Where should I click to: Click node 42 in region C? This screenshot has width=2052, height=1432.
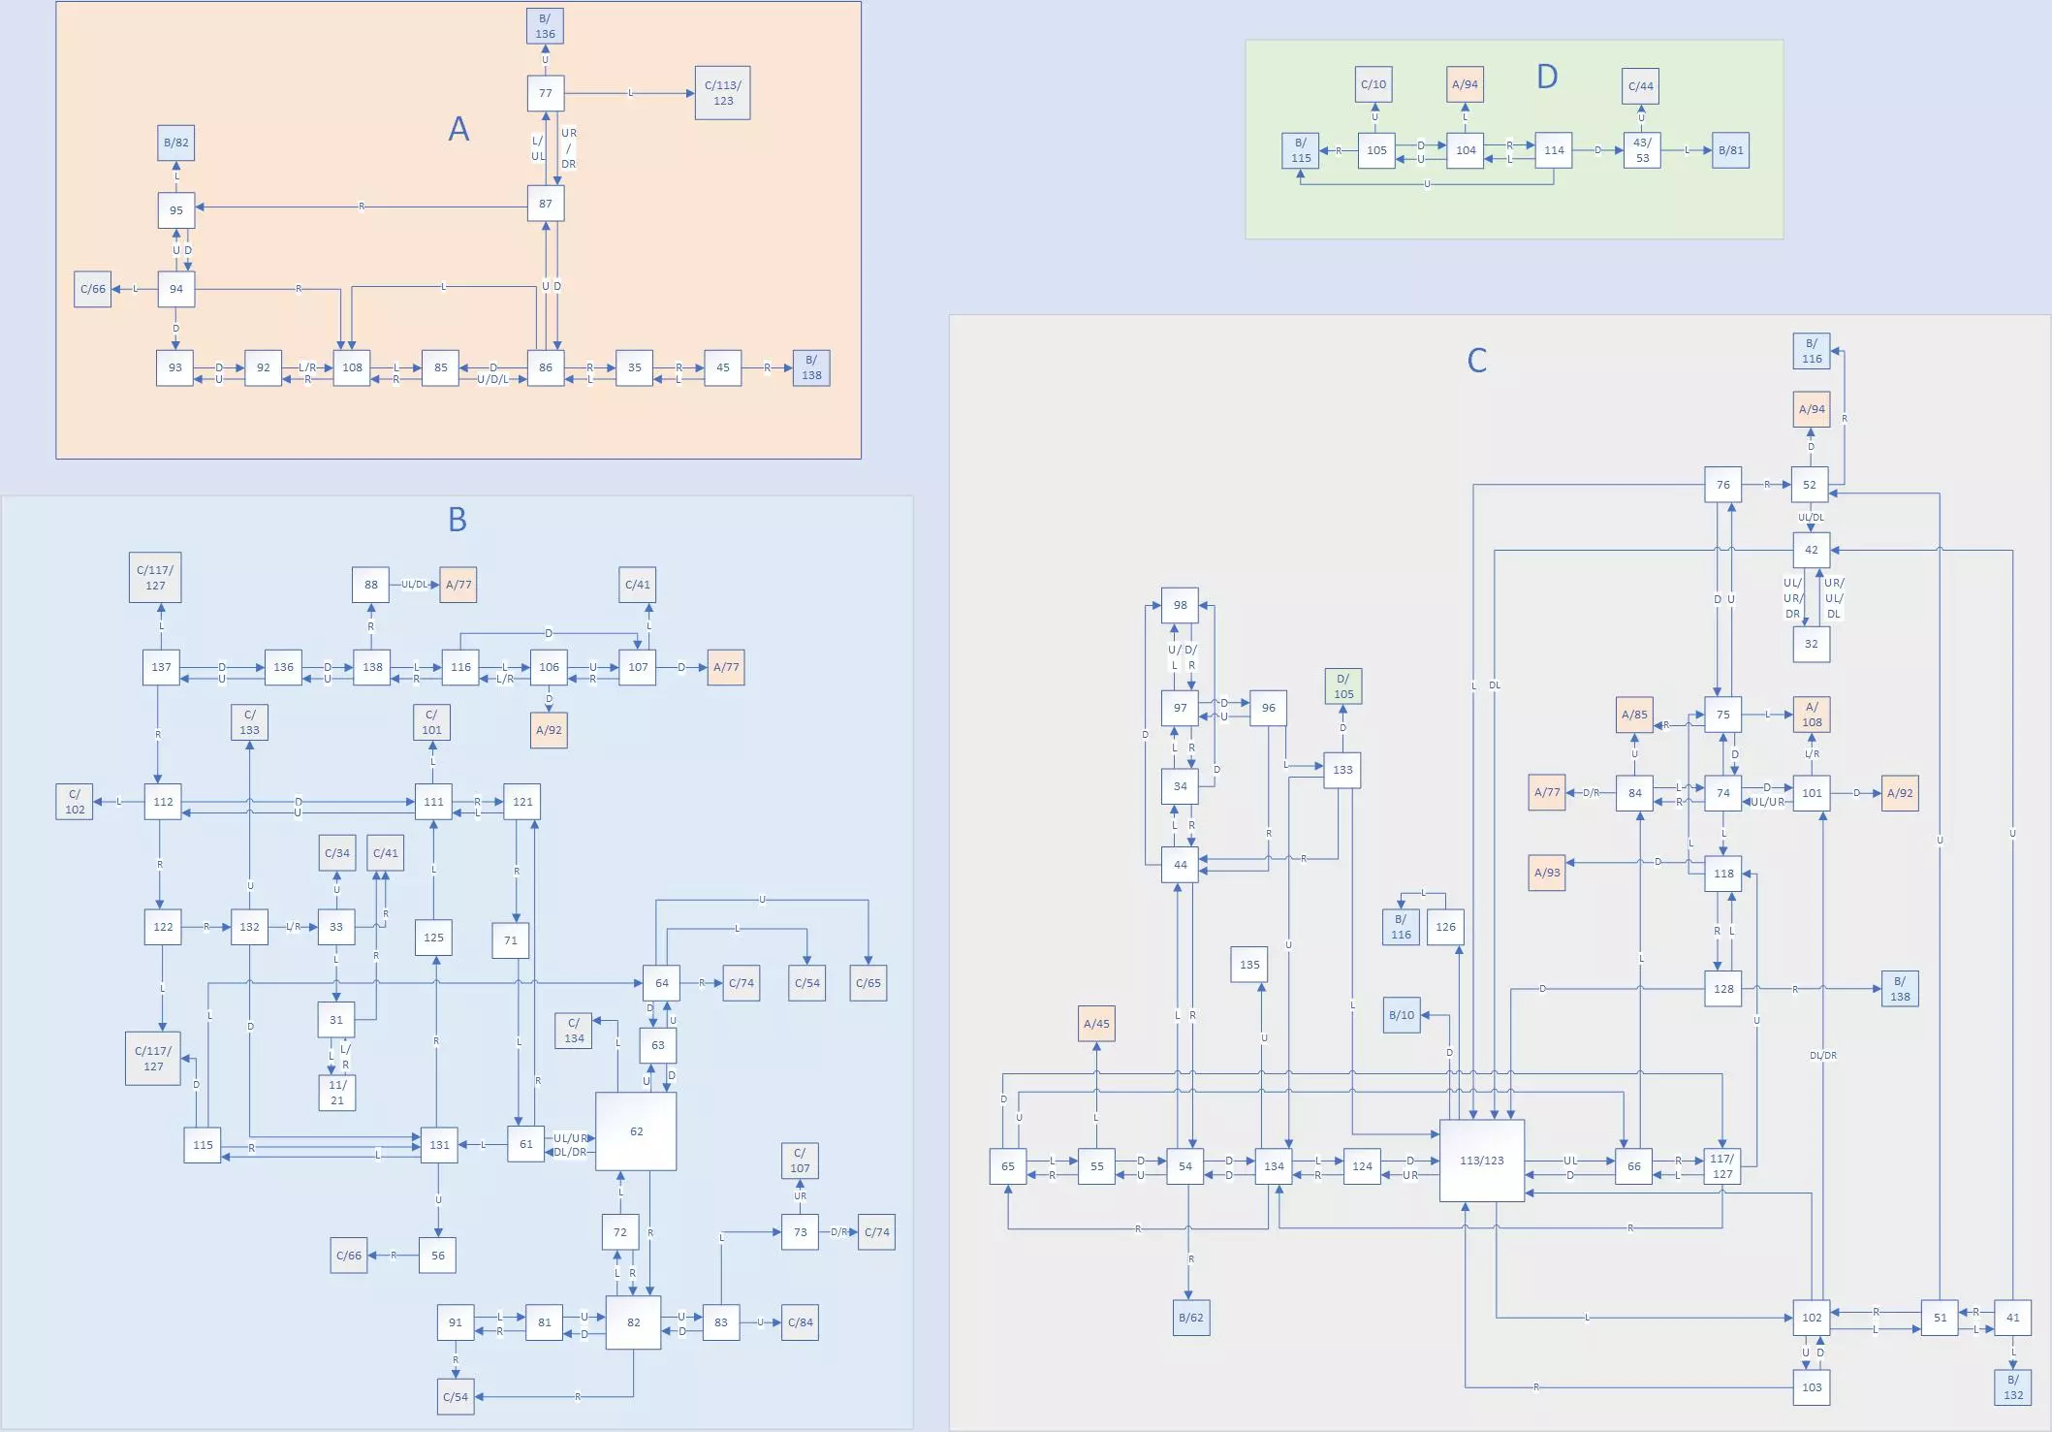[x=1811, y=550]
